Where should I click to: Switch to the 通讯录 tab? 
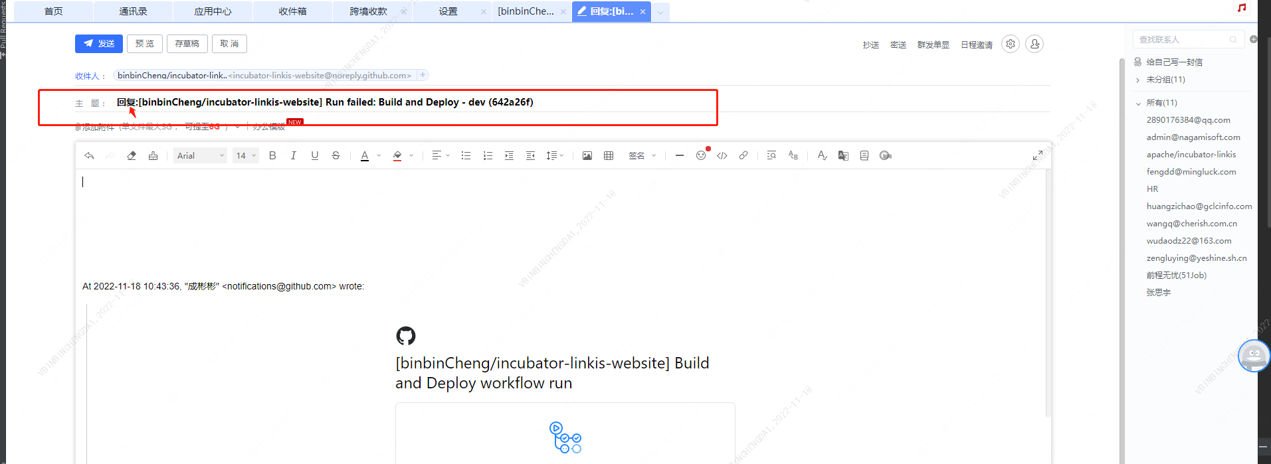[x=133, y=11]
